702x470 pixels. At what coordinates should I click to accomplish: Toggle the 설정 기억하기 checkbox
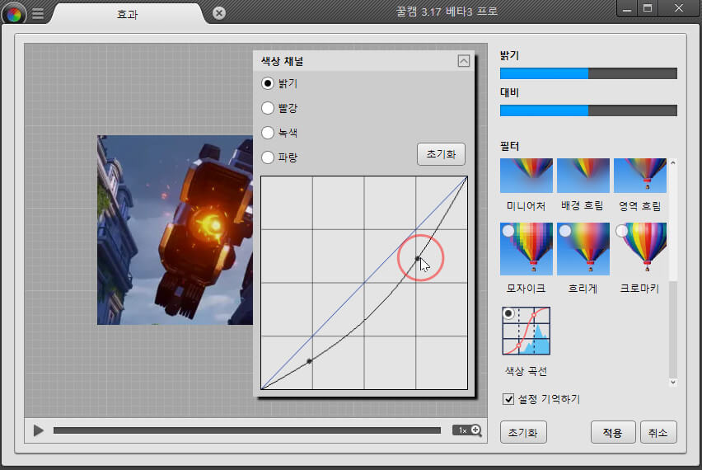508,400
